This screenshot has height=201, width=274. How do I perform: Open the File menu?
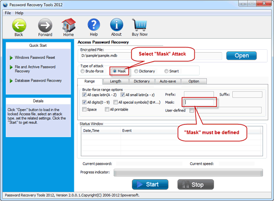(7, 13)
